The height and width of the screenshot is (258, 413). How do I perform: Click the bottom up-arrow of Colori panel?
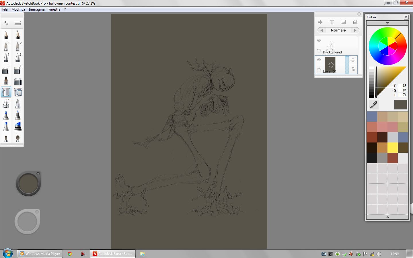387,217
